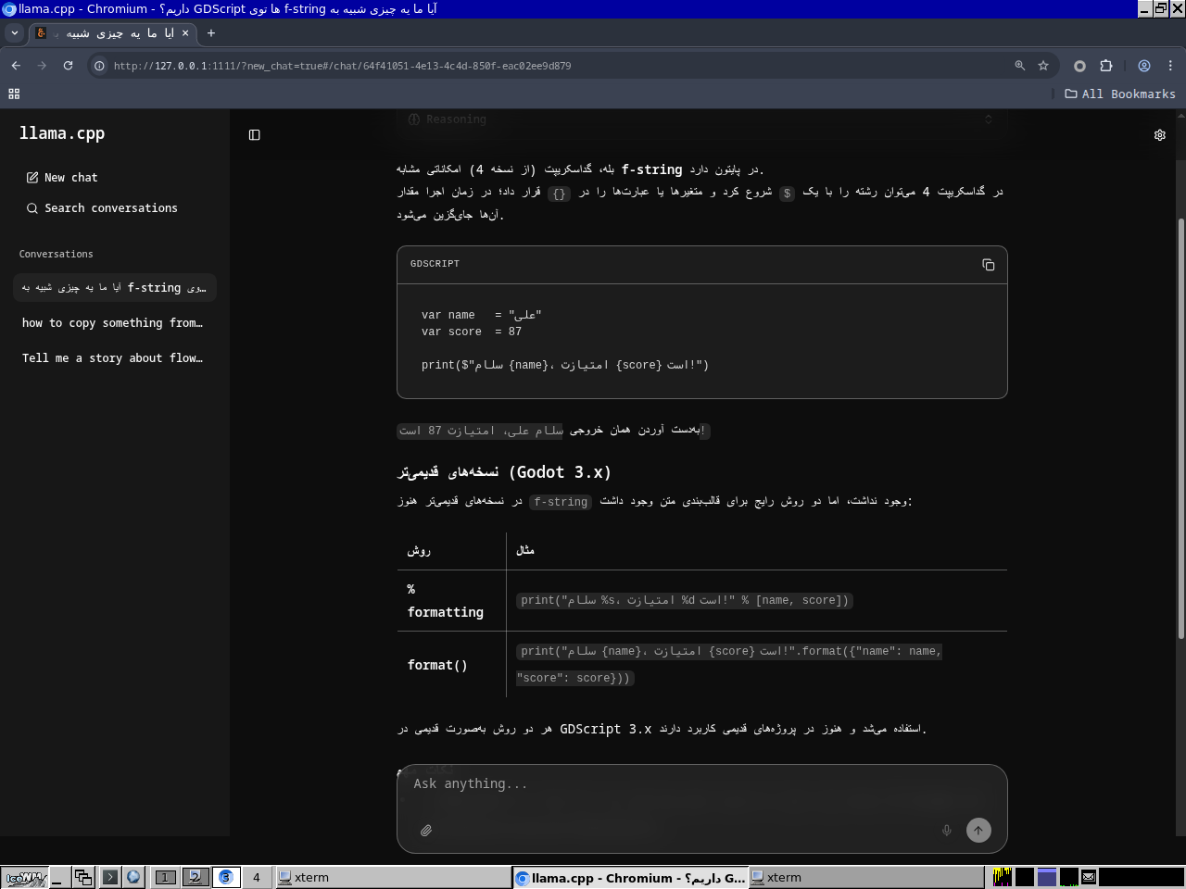Screen dimensions: 1186x889
Task: Select the f-string conversation in sidebar
Action: tap(114, 287)
